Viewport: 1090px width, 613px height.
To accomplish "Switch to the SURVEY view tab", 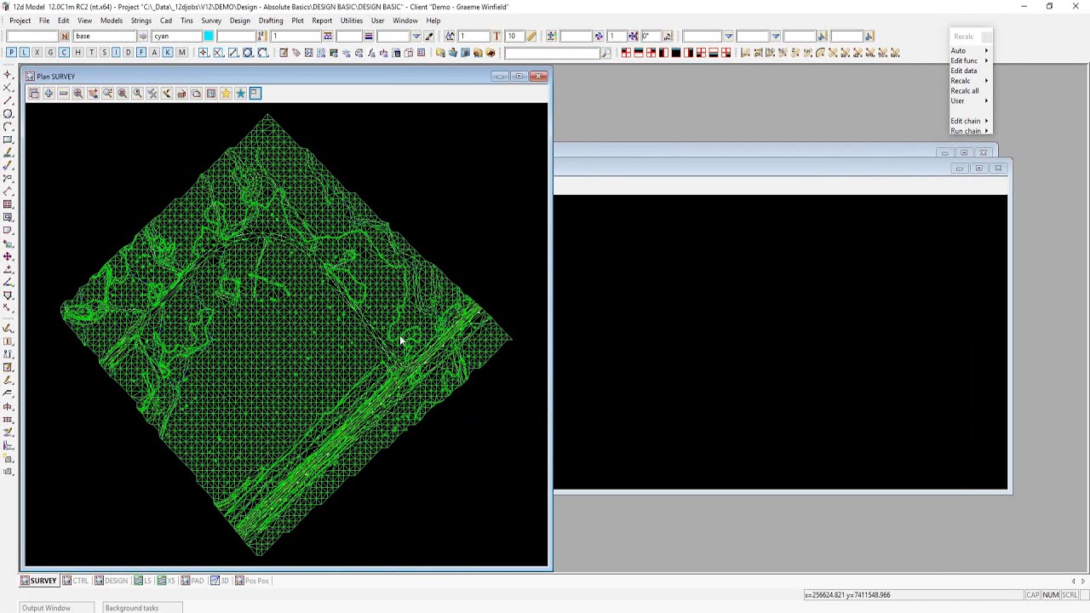I will click(x=38, y=581).
